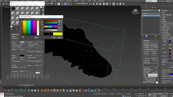Open the Modifier List dropdown
Viewport: 173px width, 97px height.
(151, 13)
